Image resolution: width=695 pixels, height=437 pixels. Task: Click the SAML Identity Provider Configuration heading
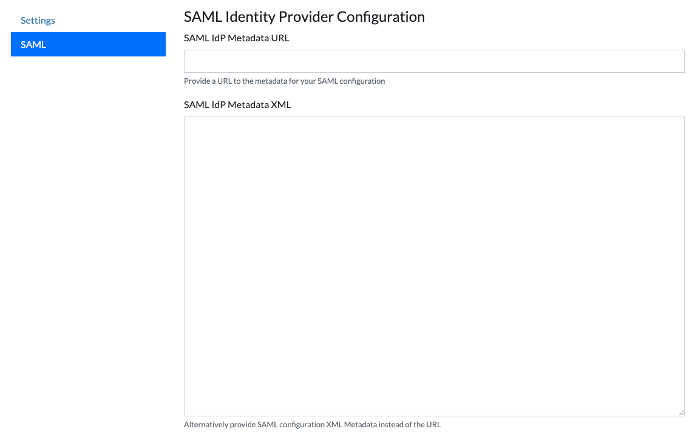(x=304, y=16)
